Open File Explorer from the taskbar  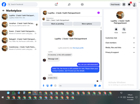pyautogui.click(x=30, y=93)
